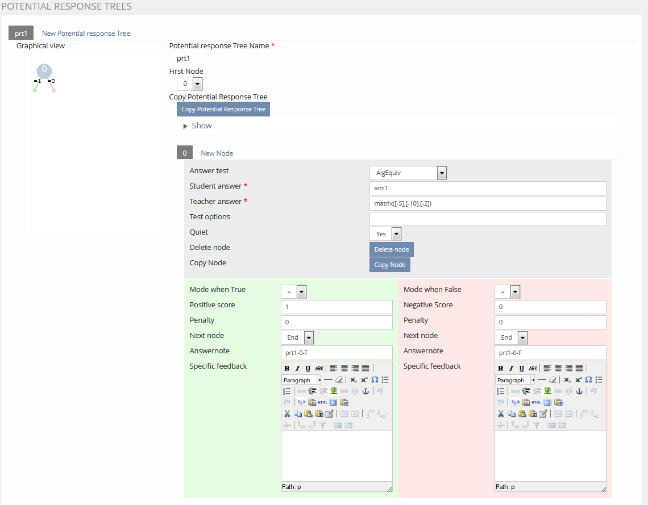Click Italic in the False branch feedback editor
The image size is (648, 505).
511,369
